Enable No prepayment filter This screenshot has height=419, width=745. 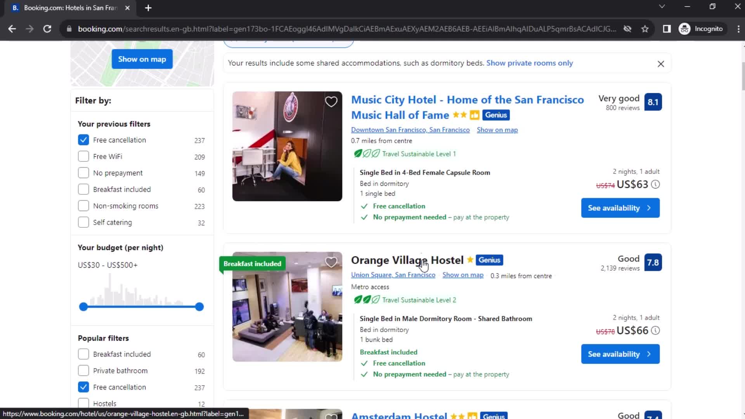coord(83,173)
